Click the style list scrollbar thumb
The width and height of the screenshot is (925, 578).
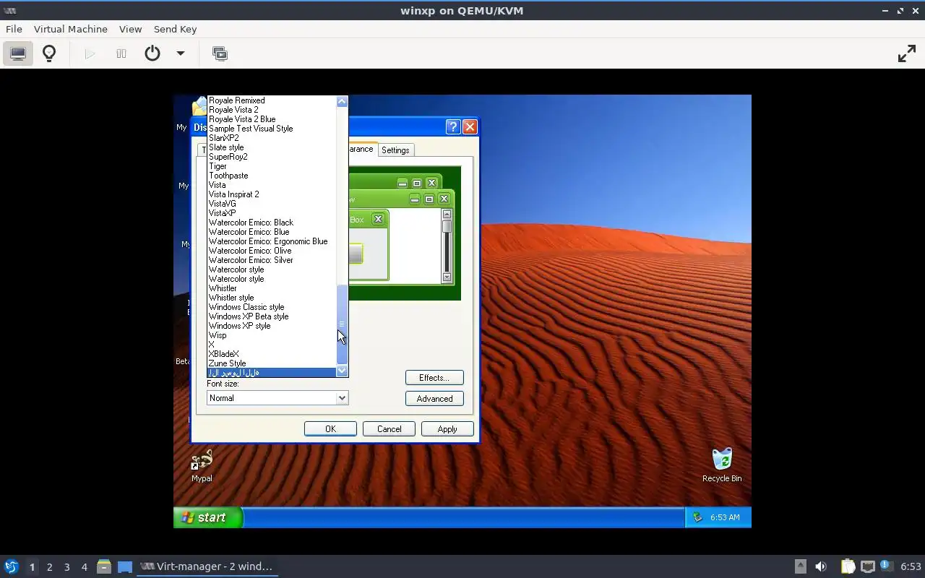(343, 325)
